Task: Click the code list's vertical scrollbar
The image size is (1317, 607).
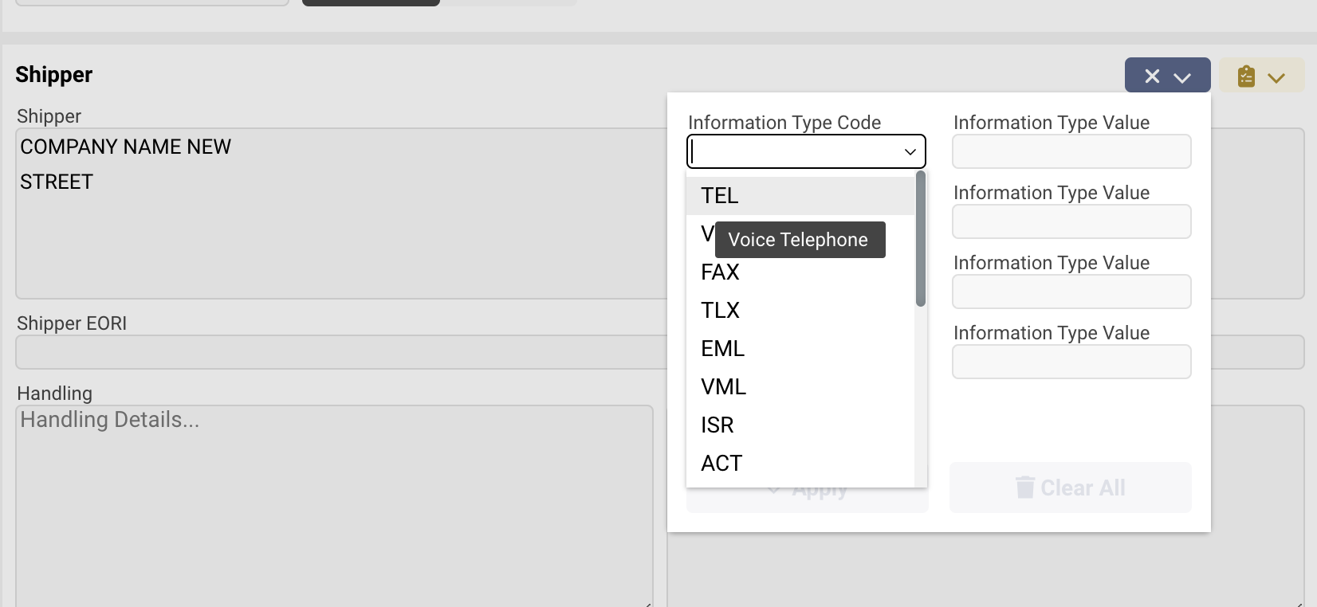Action: tap(921, 239)
